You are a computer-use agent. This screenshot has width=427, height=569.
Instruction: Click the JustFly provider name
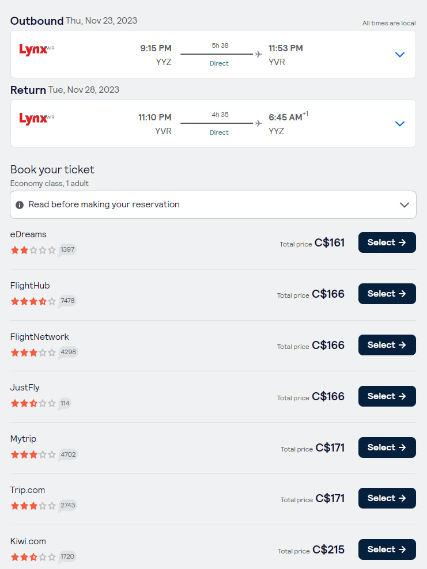coord(25,387)
